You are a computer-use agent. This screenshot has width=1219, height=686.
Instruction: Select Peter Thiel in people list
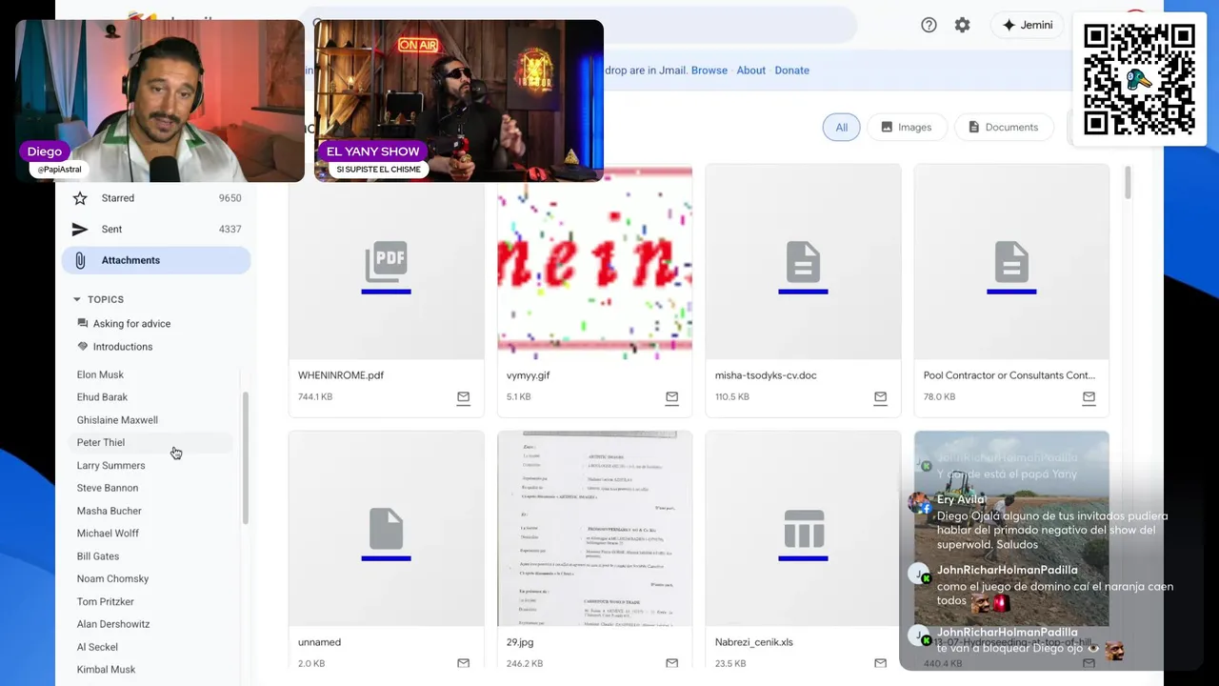(x=101, y=442)
